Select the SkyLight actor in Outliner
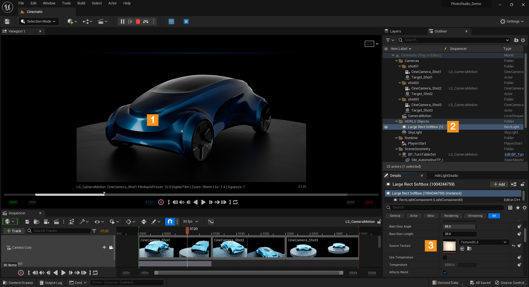Screen dimensions: 529x287 click(x=415, y=132)
